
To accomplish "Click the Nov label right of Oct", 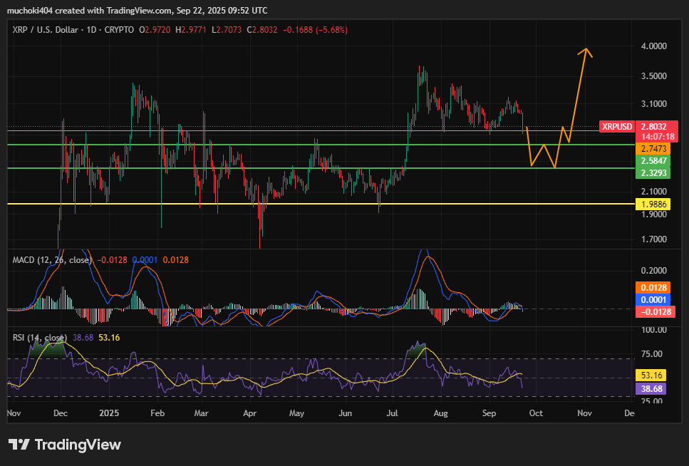I will point(584,413).
